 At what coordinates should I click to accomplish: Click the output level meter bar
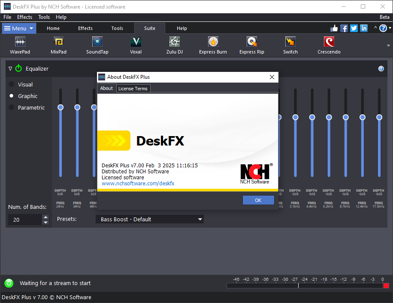(305, 285)
